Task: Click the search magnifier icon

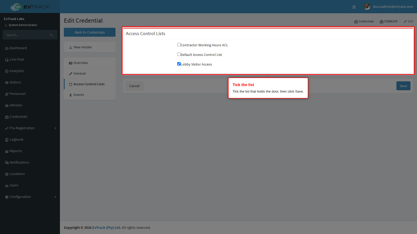Action: [x=52, y=35]
